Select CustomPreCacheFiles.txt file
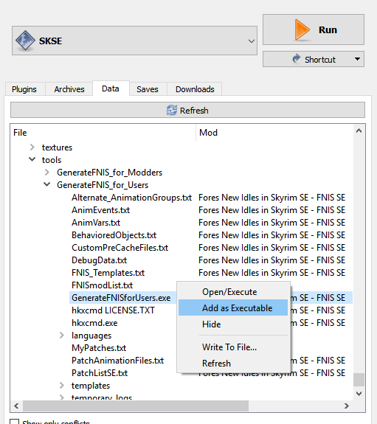Viewport: 377px width, 424px height. pyautogui.click(x=120, y=248)
